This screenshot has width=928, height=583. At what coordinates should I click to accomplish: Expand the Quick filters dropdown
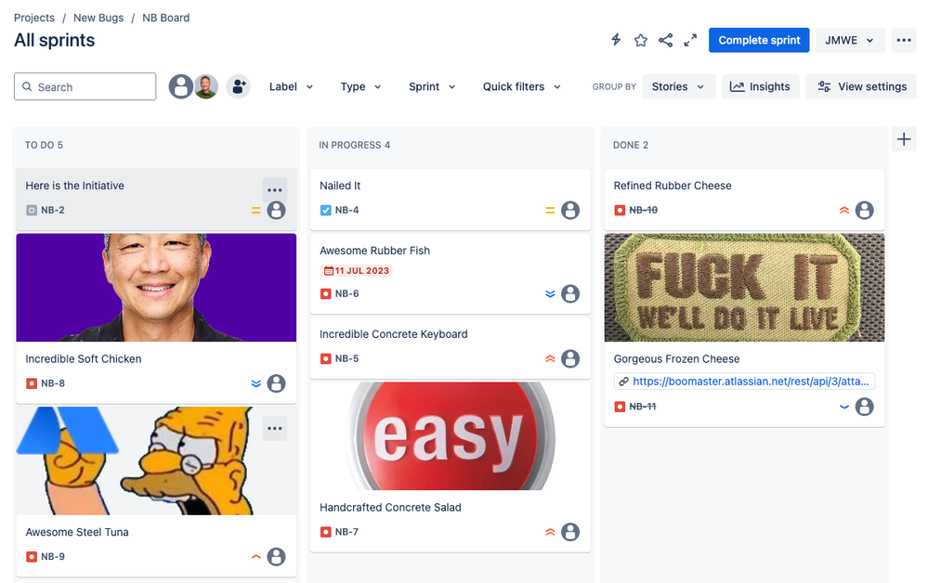pos(521,87)
